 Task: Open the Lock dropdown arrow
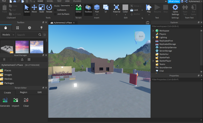point(142,10)
